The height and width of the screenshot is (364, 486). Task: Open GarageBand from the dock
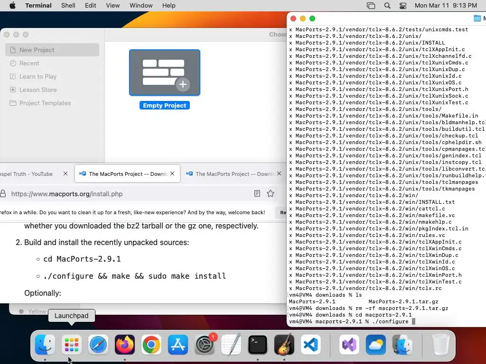[284, 345]
